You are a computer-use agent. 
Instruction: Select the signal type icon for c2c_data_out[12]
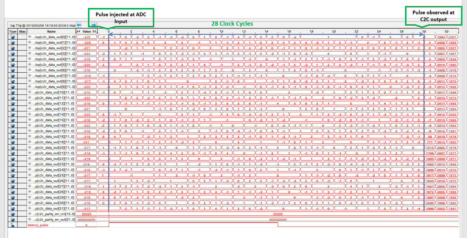pyautogui.click(x=13, y=103)
